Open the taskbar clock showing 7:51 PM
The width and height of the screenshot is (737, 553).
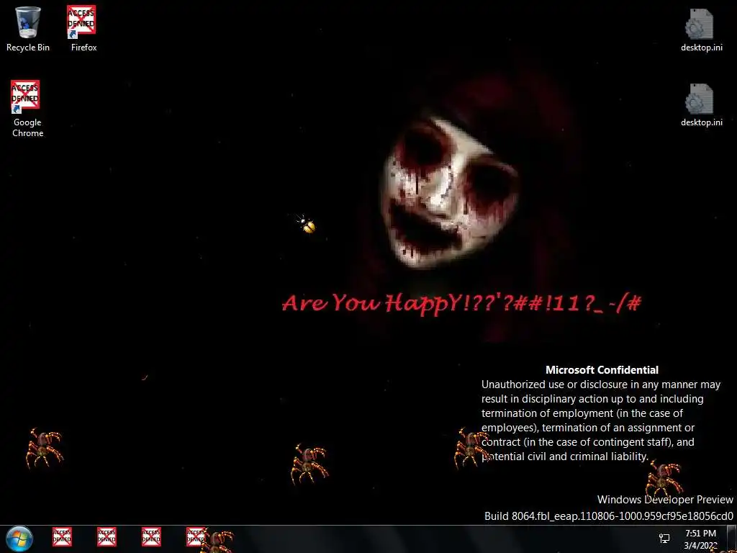(700, 539)
